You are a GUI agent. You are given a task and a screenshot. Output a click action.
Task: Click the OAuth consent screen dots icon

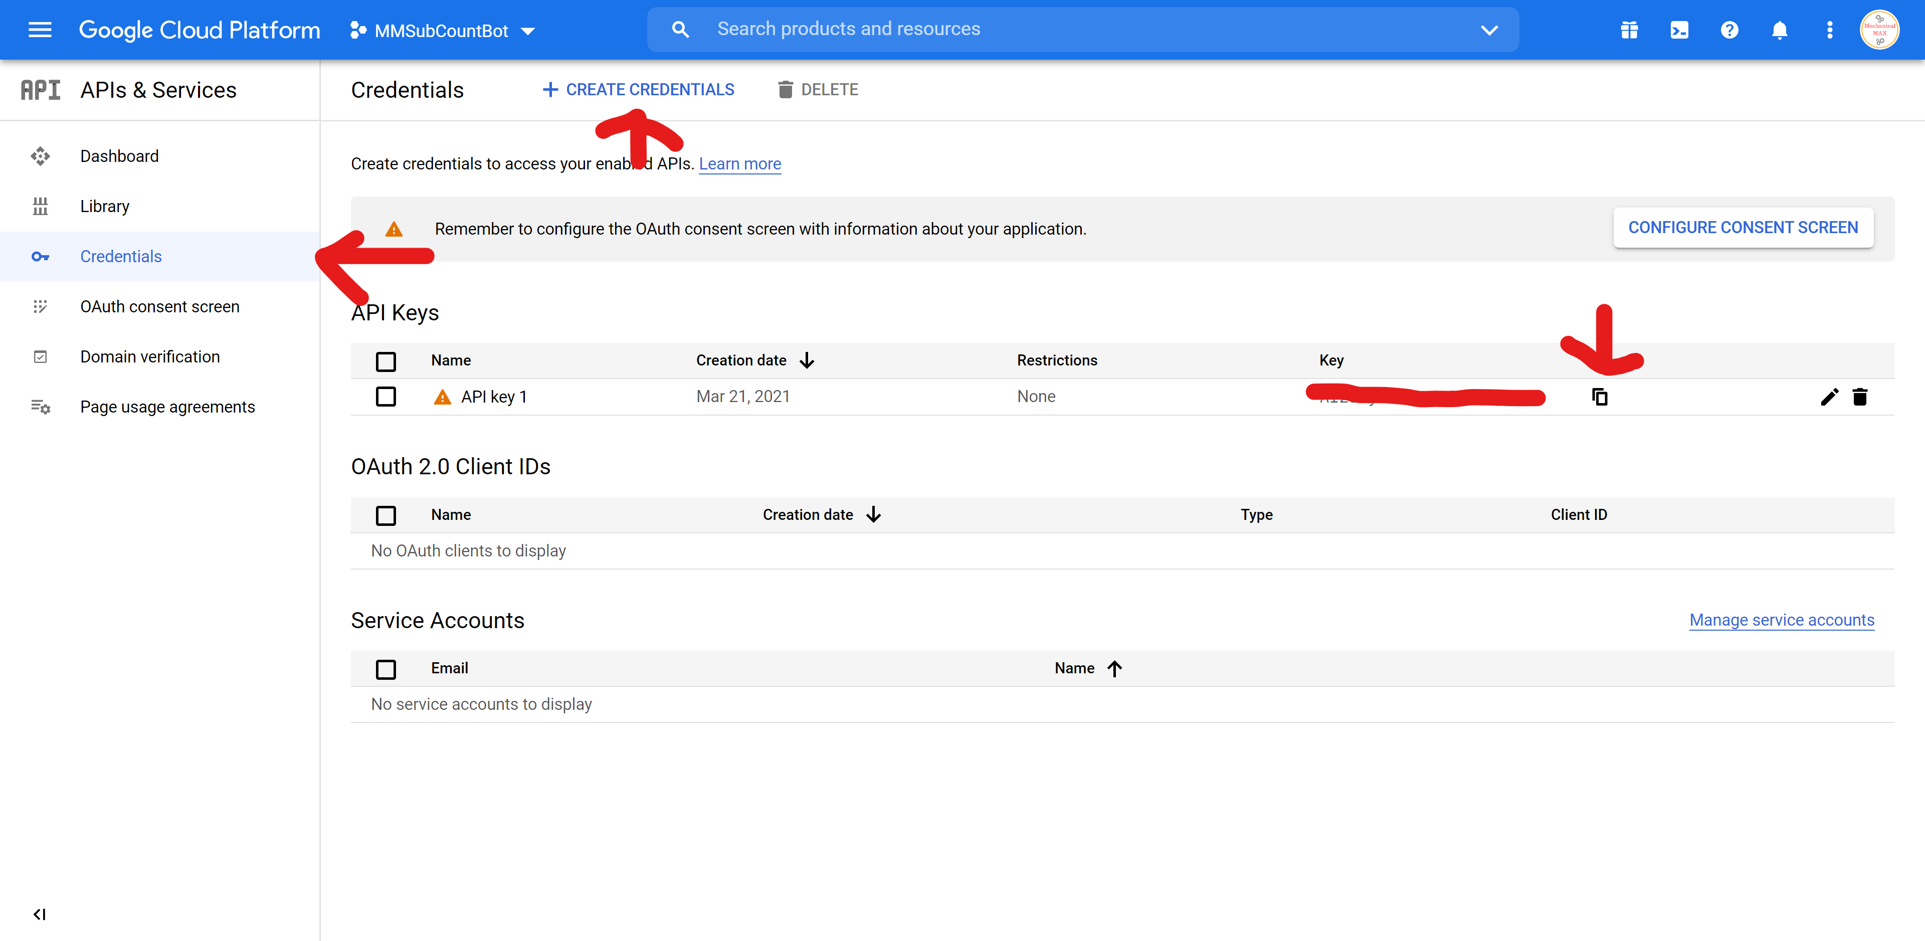coord(40,306)
